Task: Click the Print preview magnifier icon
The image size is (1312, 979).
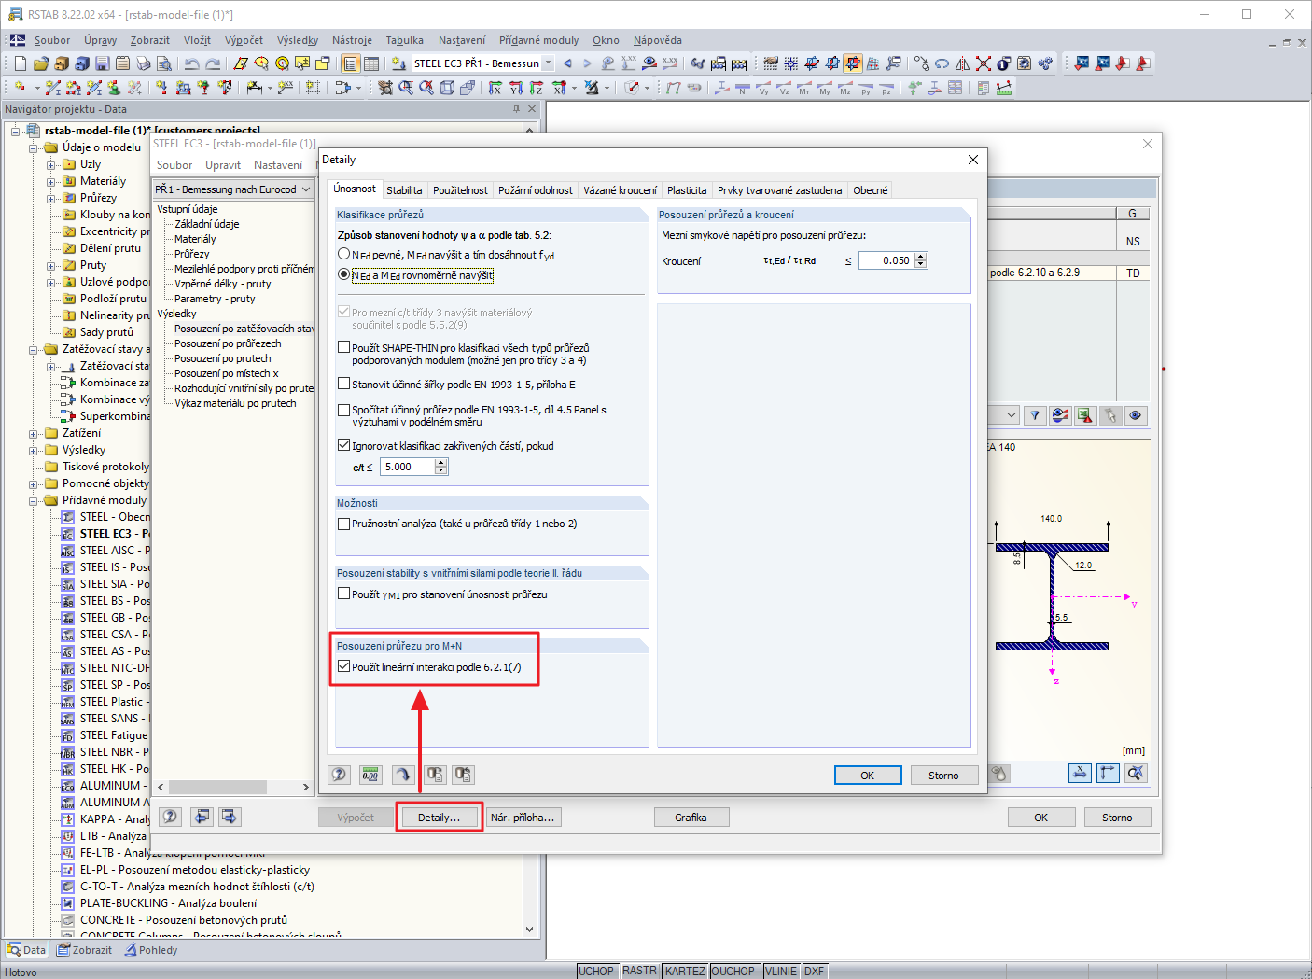Action: [x=163, y=63]
